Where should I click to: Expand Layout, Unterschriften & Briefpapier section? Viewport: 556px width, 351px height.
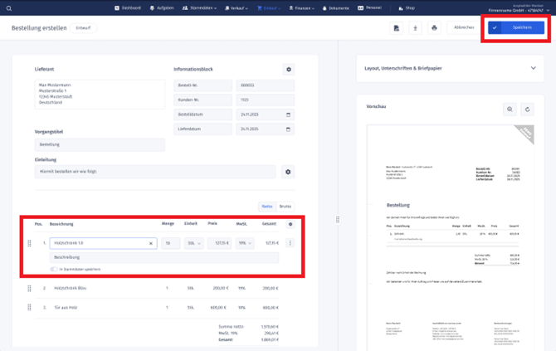tap(533, 68)
